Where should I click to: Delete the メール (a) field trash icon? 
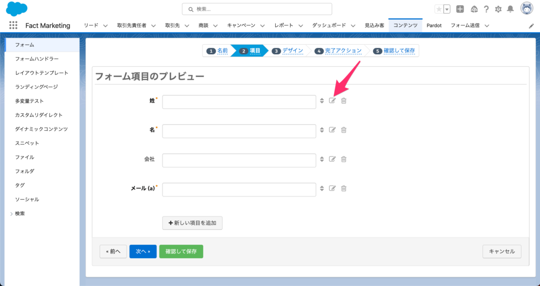coord(344,188)
